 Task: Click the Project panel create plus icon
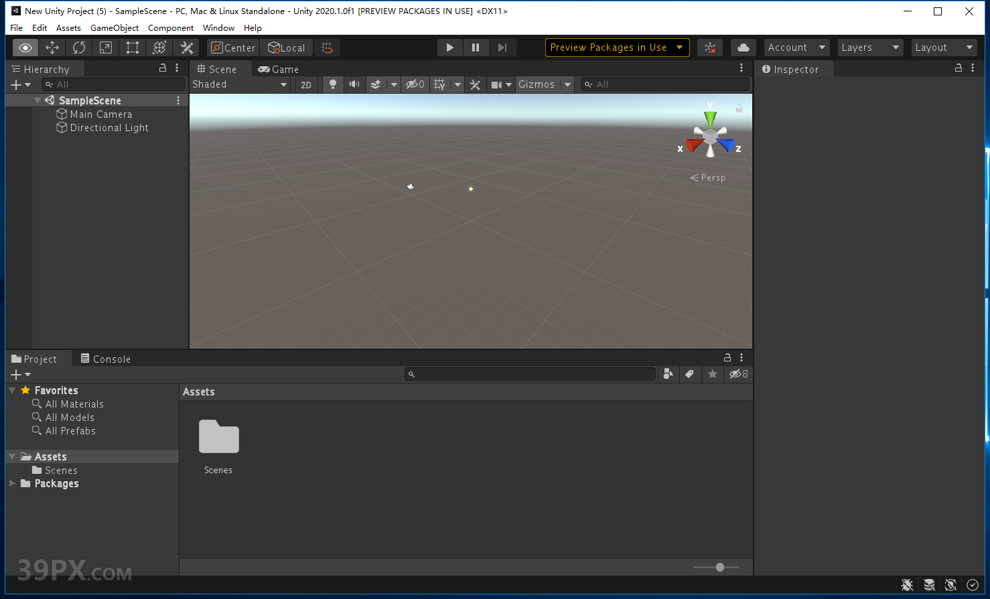click(17, 375)
